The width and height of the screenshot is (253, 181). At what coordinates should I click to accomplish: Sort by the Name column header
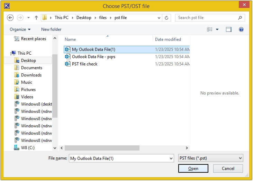(70, 39)
